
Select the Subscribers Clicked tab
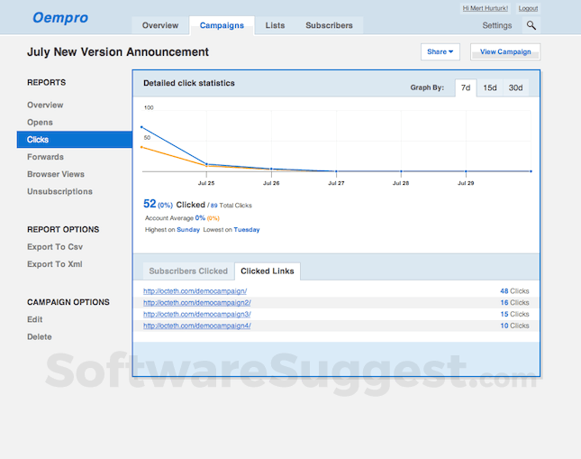[188, 271]
